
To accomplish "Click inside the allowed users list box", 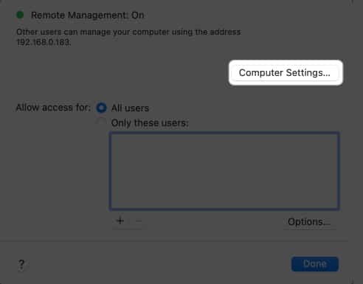I will [224, 171].
